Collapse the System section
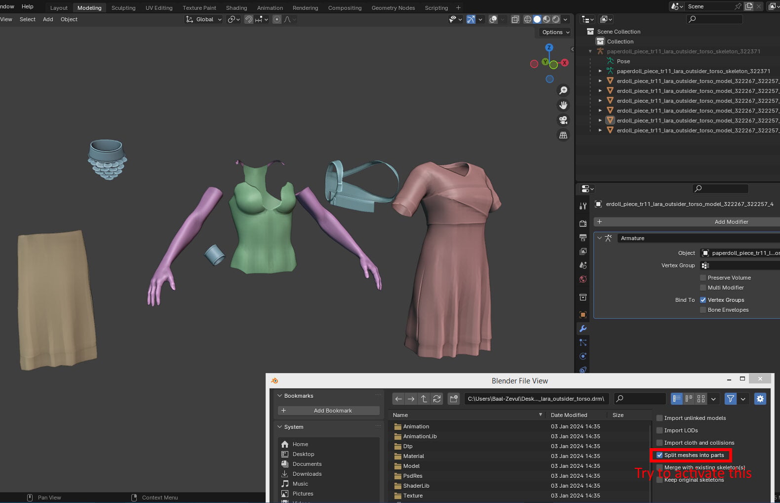The image size is (780, 503). click(x=280, y=427)
